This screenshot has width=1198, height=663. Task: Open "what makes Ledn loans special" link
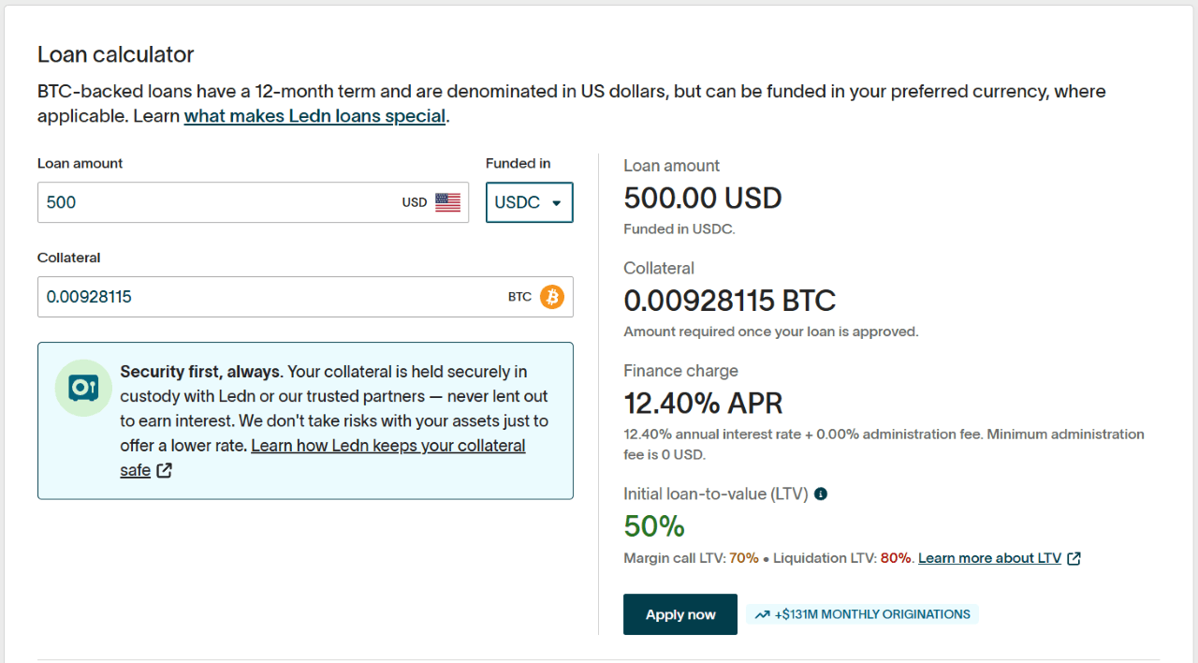pos(314,116)
